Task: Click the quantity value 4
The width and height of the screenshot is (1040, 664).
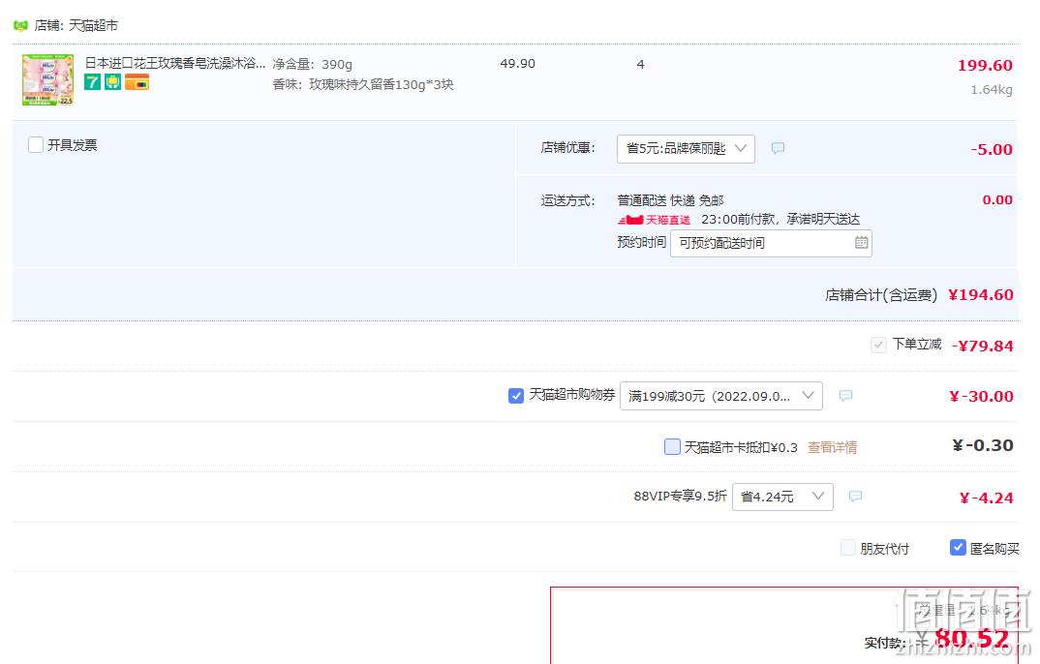Action: point(640,64)
